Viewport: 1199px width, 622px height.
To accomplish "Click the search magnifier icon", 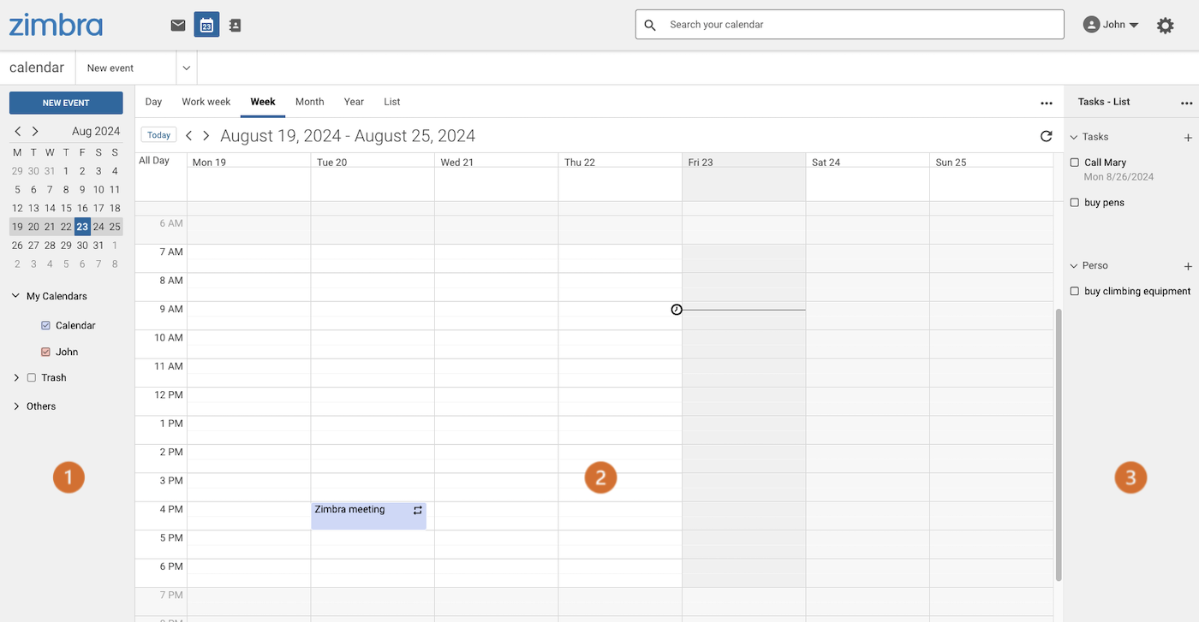I will [649, 25].
